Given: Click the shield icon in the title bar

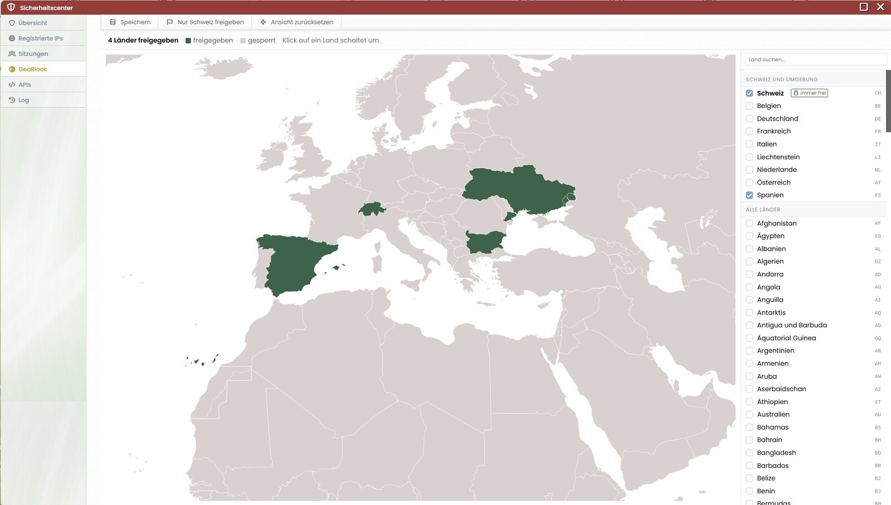Looking at the screenshot, I should click(x=11, y=7).
